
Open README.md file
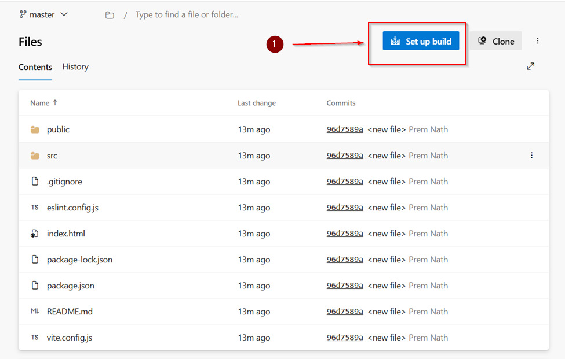(70, 312)
